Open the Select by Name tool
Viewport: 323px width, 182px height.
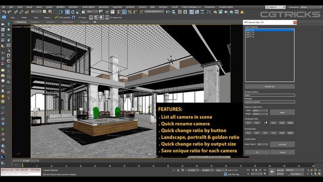50,12
